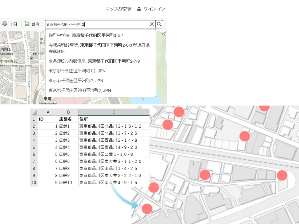
Task: Click the spreadsheet select-all corner triangle
Action: 34,112
